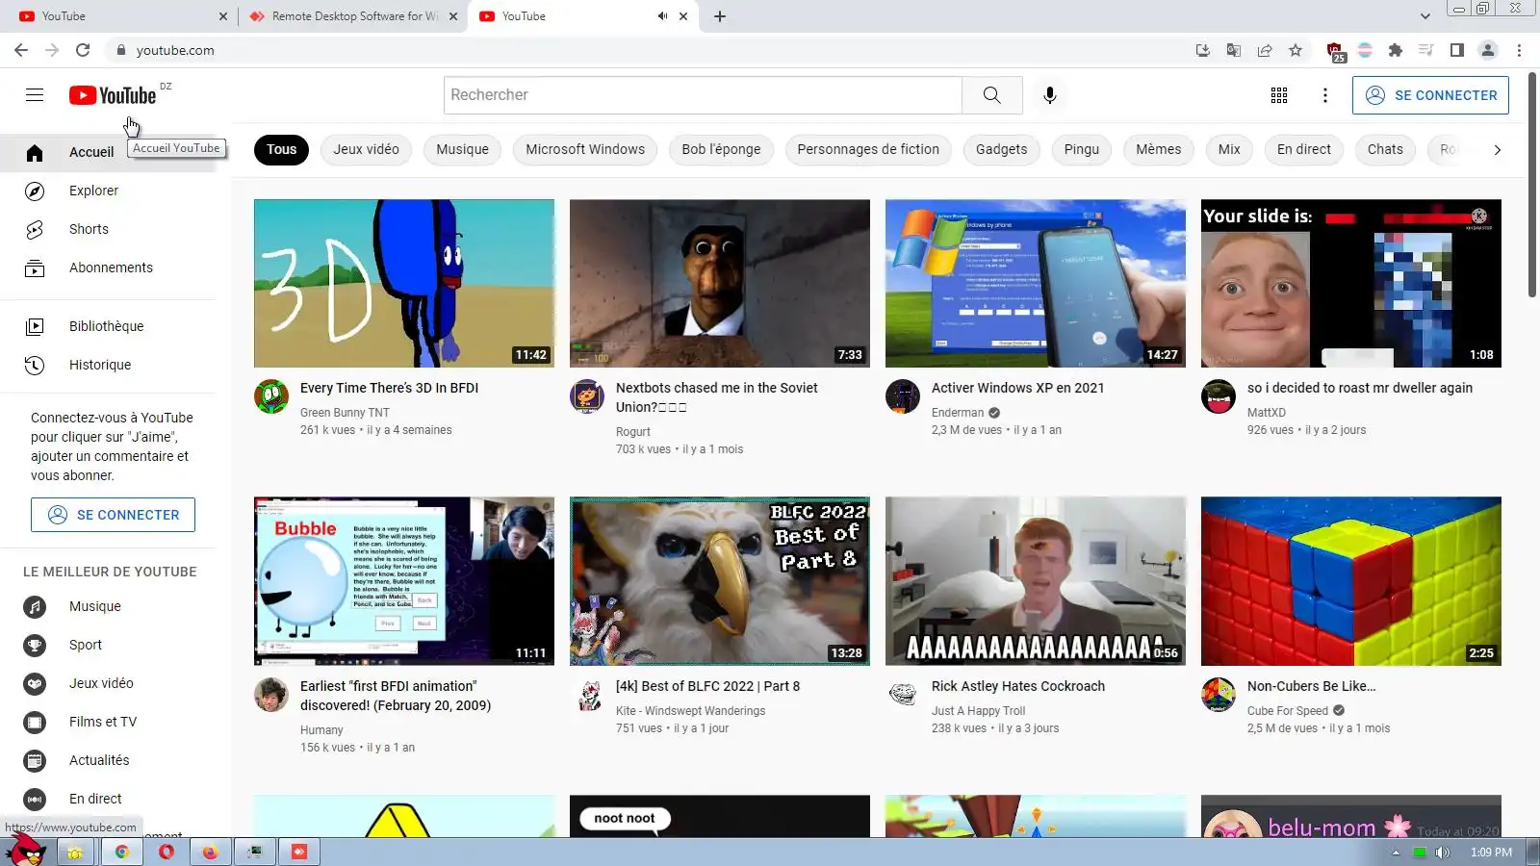1540x866 pixels.
Task: Open the YouTube hamburger guide menu
Action: (x=35, y=94)
